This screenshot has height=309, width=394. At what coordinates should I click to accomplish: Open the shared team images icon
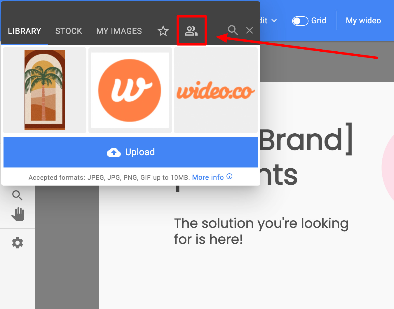click(191, 31)
